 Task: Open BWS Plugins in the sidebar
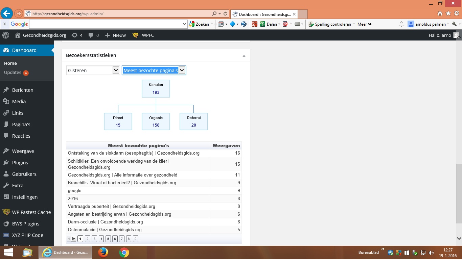(x=27, y=224)
